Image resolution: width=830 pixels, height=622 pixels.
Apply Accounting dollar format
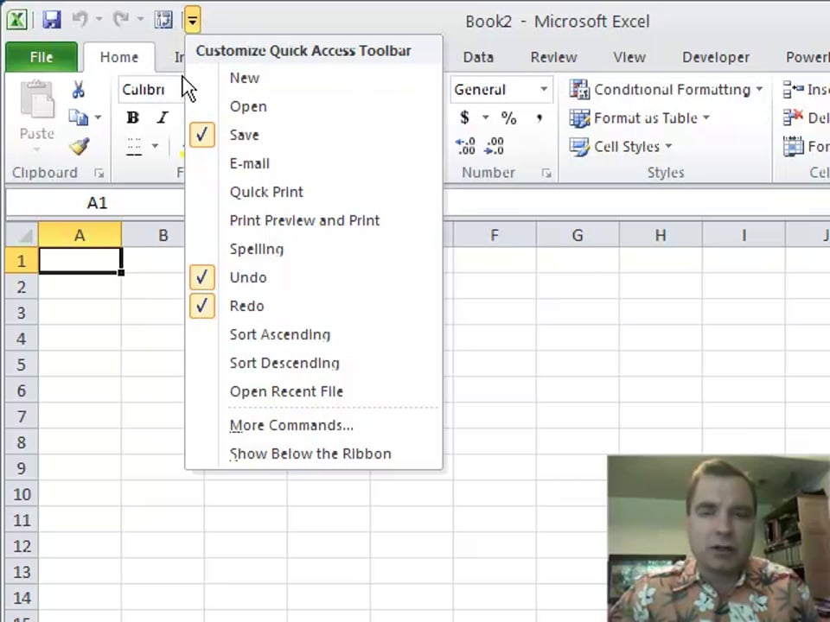point(465,117)
